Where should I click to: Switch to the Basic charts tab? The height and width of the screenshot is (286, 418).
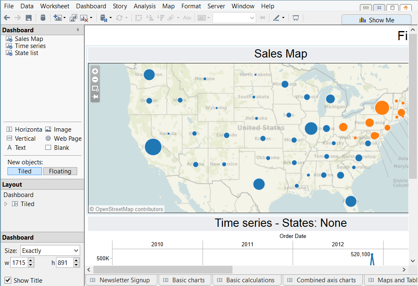pos(185,280)
